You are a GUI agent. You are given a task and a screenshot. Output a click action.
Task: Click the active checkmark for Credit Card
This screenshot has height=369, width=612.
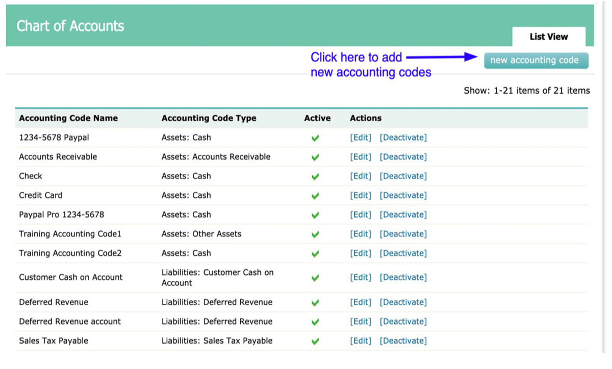tap(315, 196)
